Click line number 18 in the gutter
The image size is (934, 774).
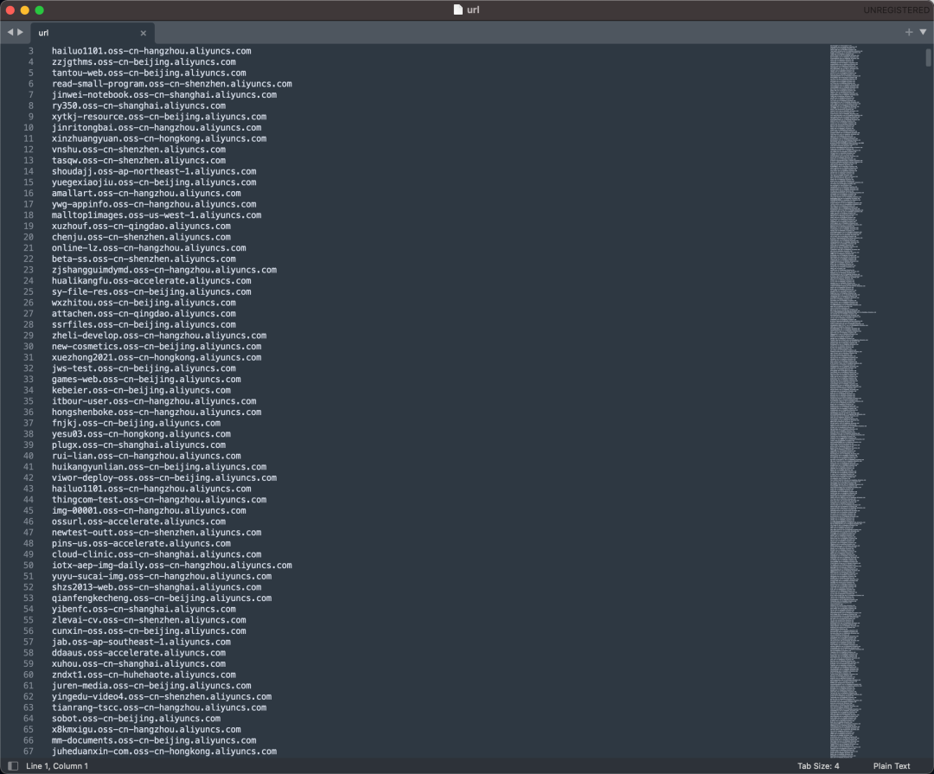pos(29,215)
